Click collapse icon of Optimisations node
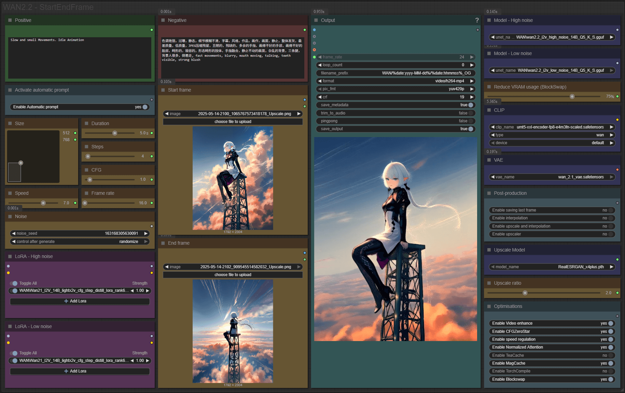This screenshot has width=625, height=393. point(489,306)
